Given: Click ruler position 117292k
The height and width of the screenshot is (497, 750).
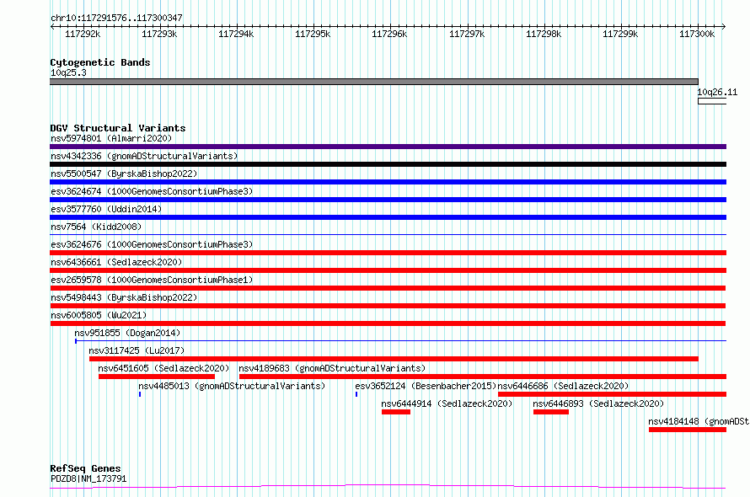Looking at the screenshot, I should pos(83,34).
